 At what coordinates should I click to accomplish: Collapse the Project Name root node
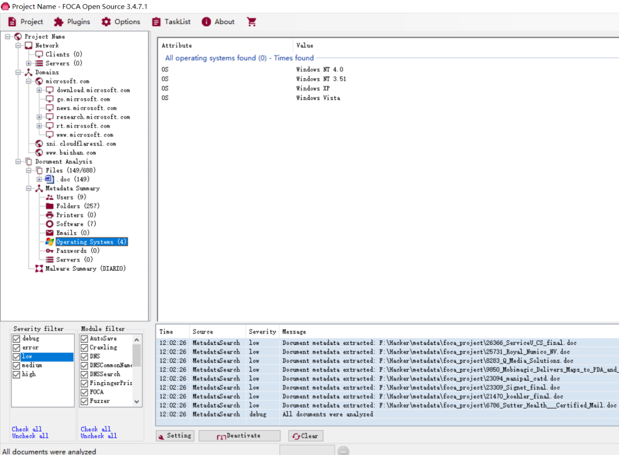[7, 36]
